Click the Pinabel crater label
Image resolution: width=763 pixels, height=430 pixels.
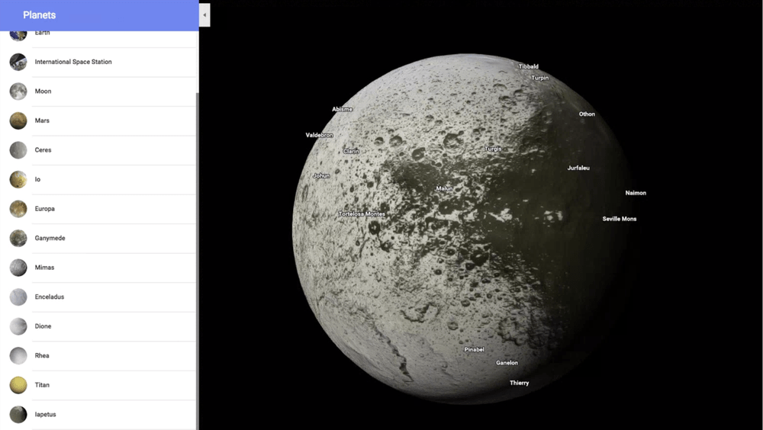474,350
